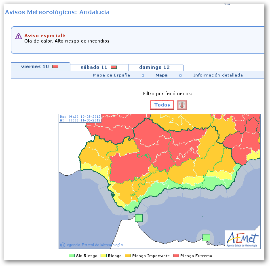Screen dimensions: 270x266
Task: Switch to the sábado 11 tab
Action: tap(94, 67)
